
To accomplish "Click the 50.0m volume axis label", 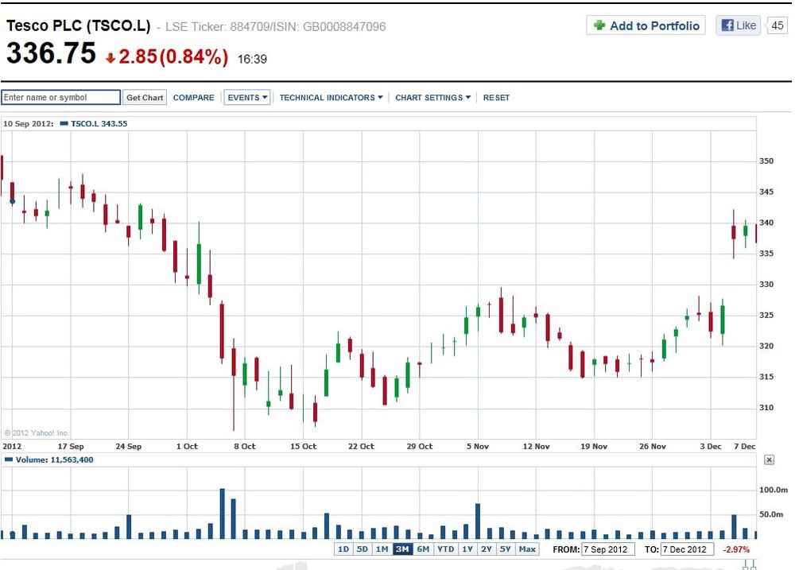I will coord(771,514).
